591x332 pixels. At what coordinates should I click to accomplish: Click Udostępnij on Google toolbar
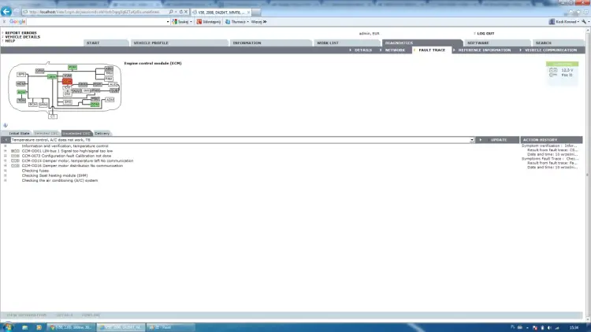tap(209, 22)
